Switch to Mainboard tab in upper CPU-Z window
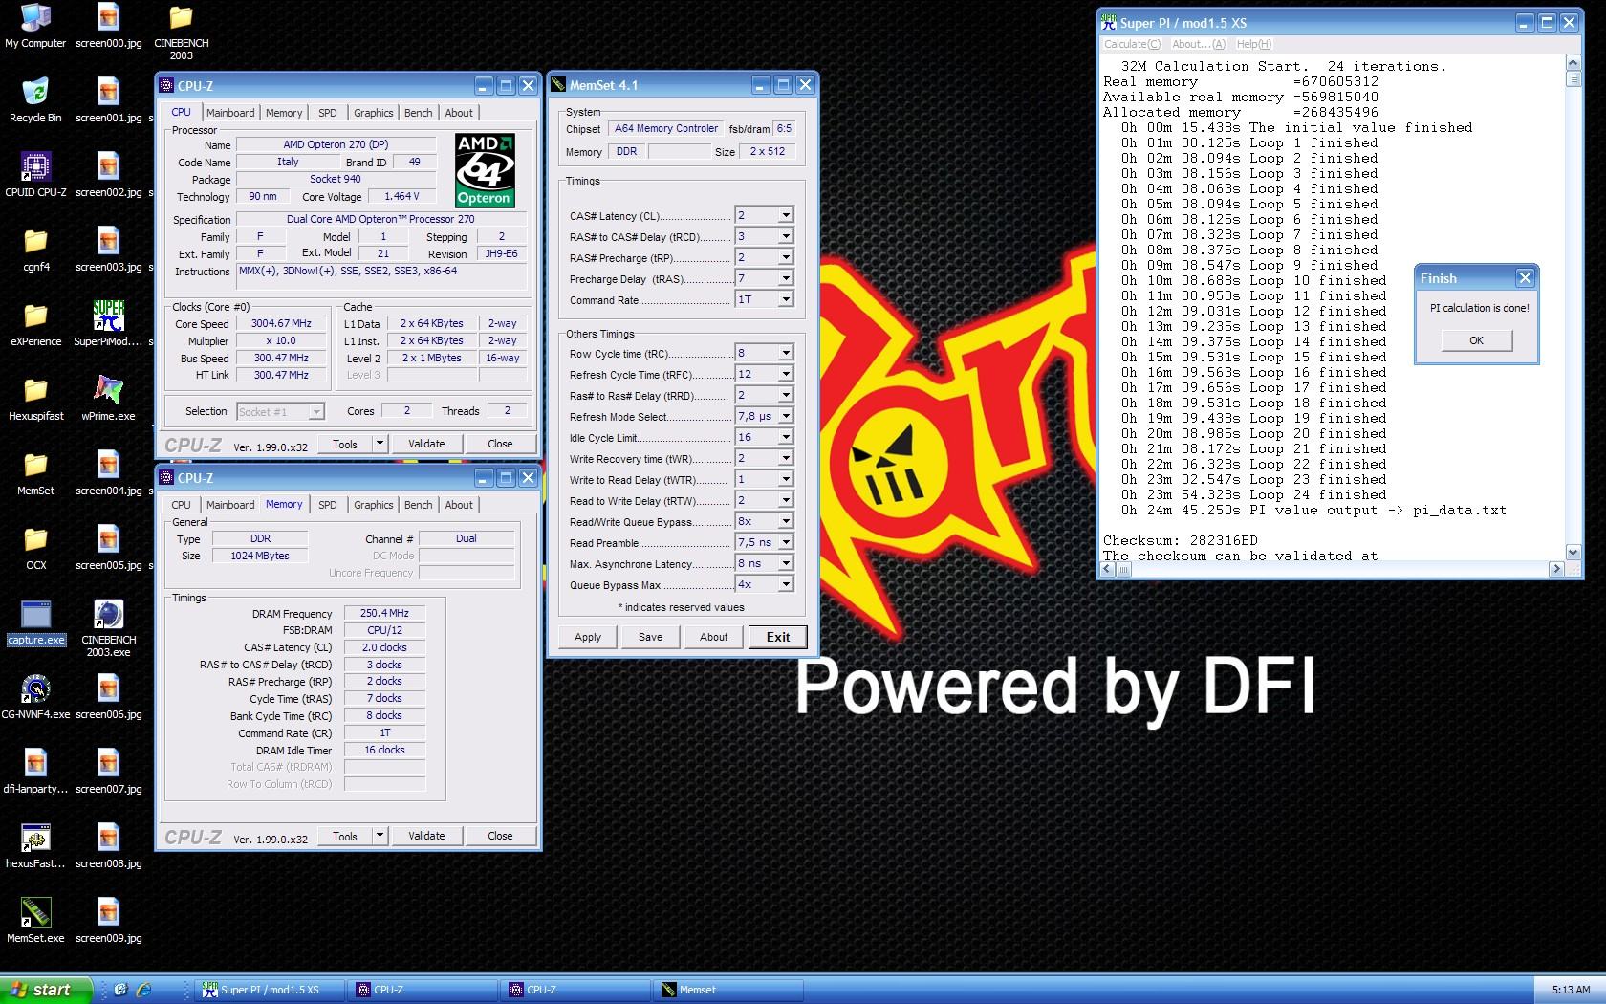 pyautogui.click(x=230, y=113)
